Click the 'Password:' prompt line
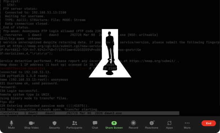Viewport: 220px width, 133px height. pos(8,87)
